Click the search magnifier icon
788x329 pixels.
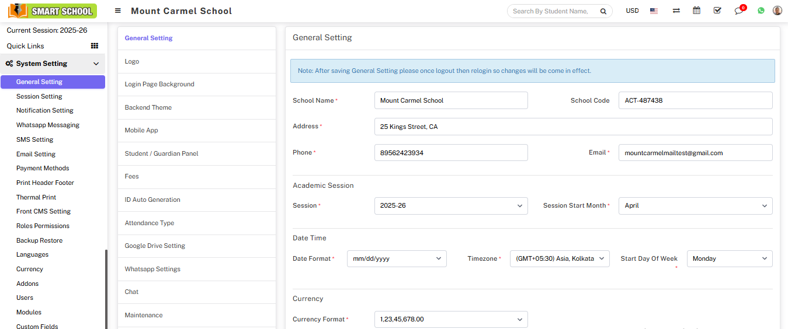click(603, 11)
